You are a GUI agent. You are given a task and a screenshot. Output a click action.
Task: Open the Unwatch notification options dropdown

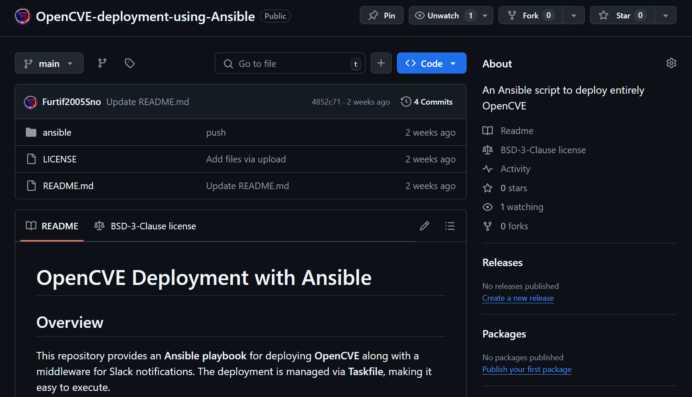pyautogui.click(x=485, y=15)
